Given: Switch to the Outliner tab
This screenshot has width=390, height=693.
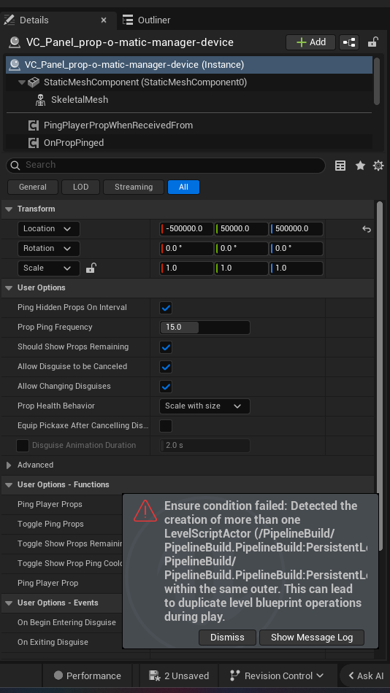Looking at the screenshot, I should pyautogui.click(x=147, y=20).
